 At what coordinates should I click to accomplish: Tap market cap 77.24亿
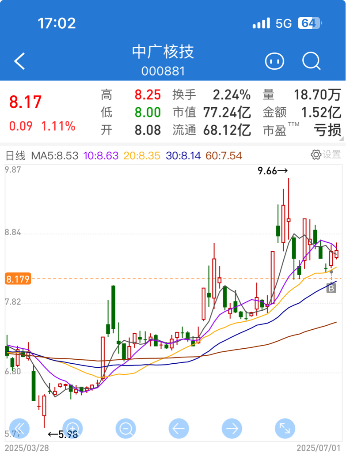point(227,112)
